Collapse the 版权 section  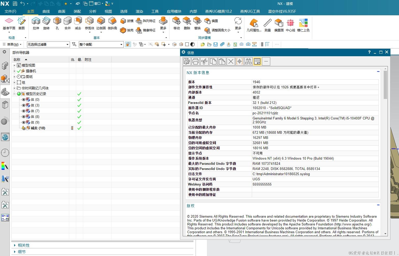pos(378,205)
